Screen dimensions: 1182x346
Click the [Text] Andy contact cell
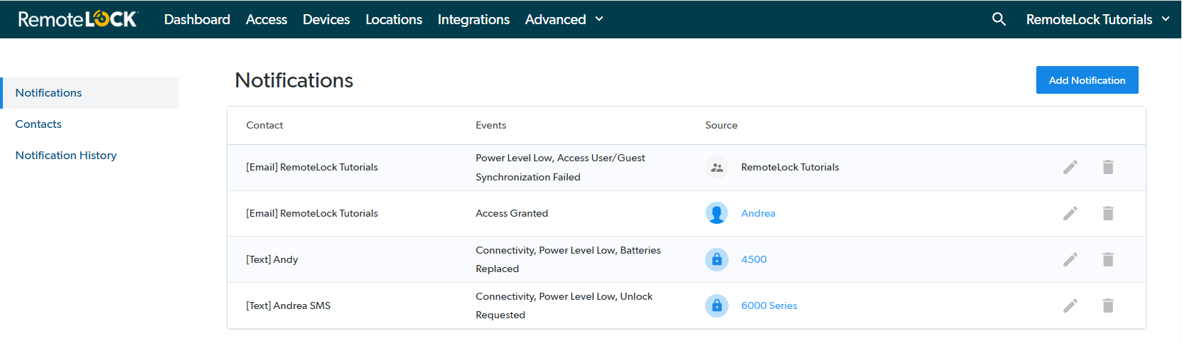272,259
